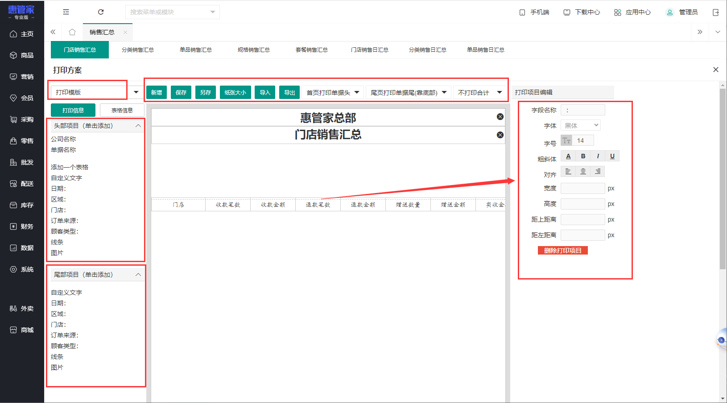The image size is (727, 403).
Task: Add 添加一个表格 from header items
Action: tap(70, 167)
